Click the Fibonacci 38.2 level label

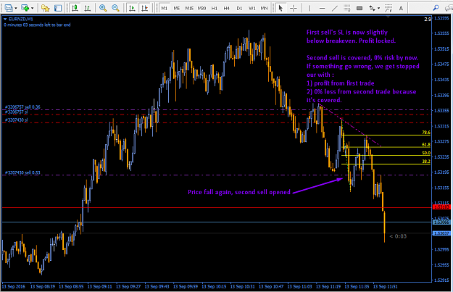pyautogui.click(x=426, y=161)
